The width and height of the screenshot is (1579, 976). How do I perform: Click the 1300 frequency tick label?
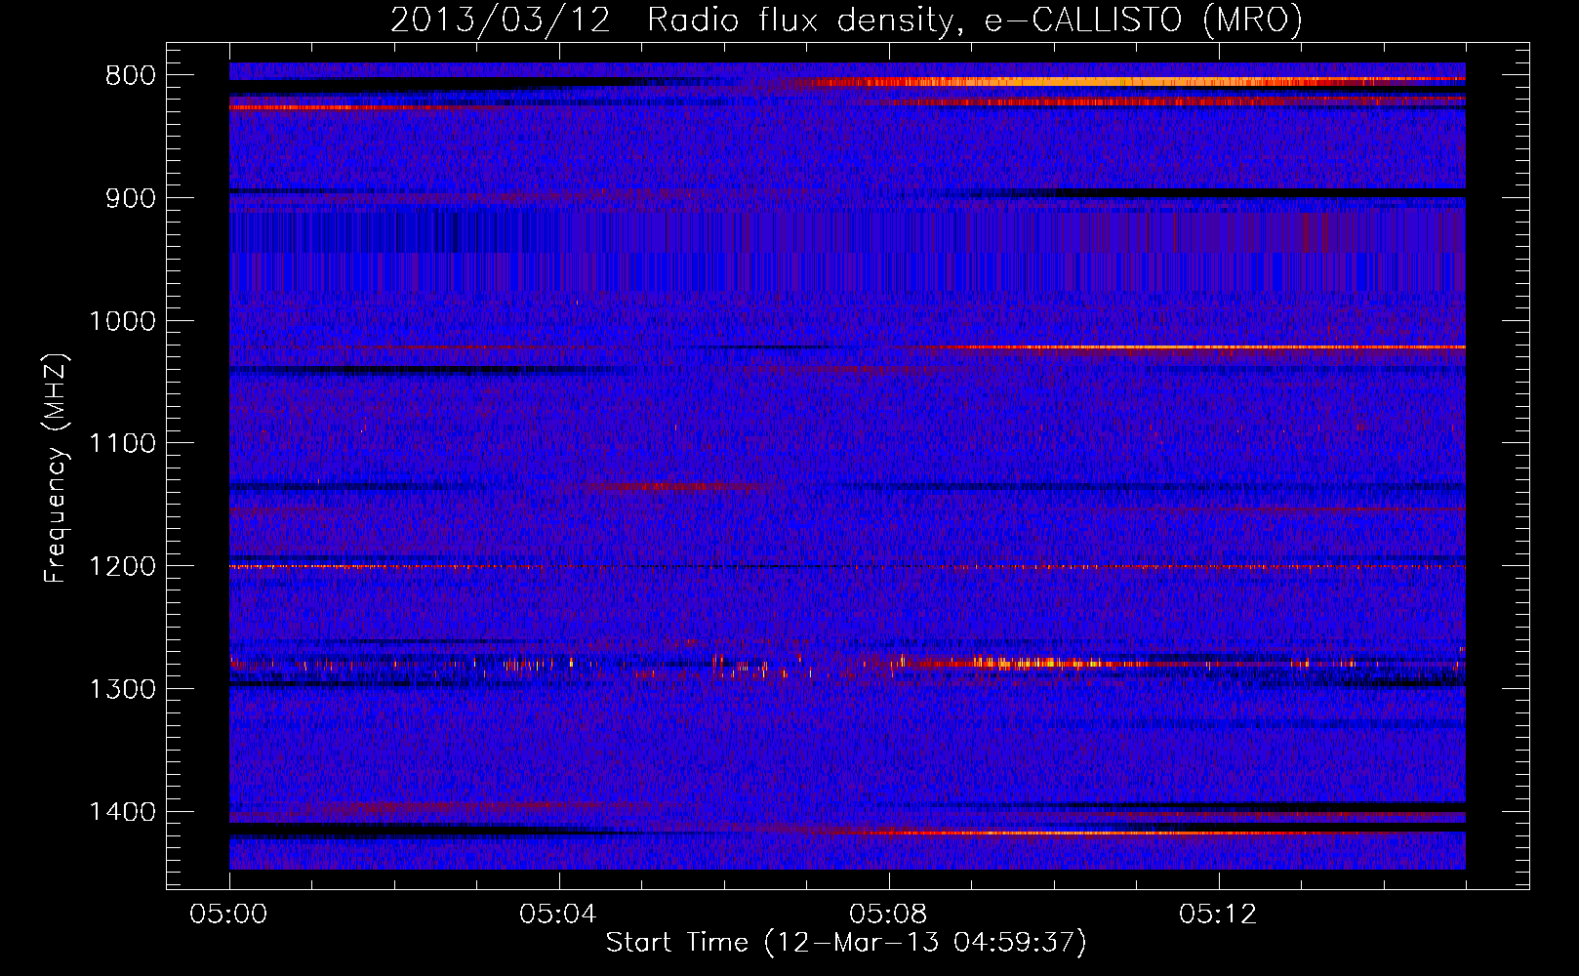pyautogui.click(x=122, y=689)
